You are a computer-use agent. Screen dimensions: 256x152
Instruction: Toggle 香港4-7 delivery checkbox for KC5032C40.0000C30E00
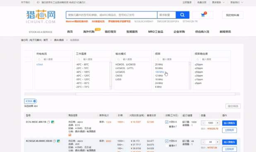[167, 145]
